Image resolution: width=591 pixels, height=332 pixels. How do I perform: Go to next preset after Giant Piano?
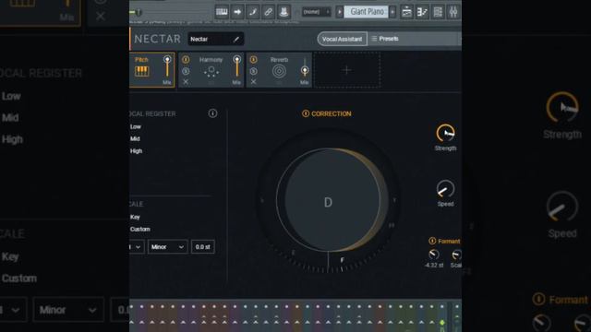(392, 12)
